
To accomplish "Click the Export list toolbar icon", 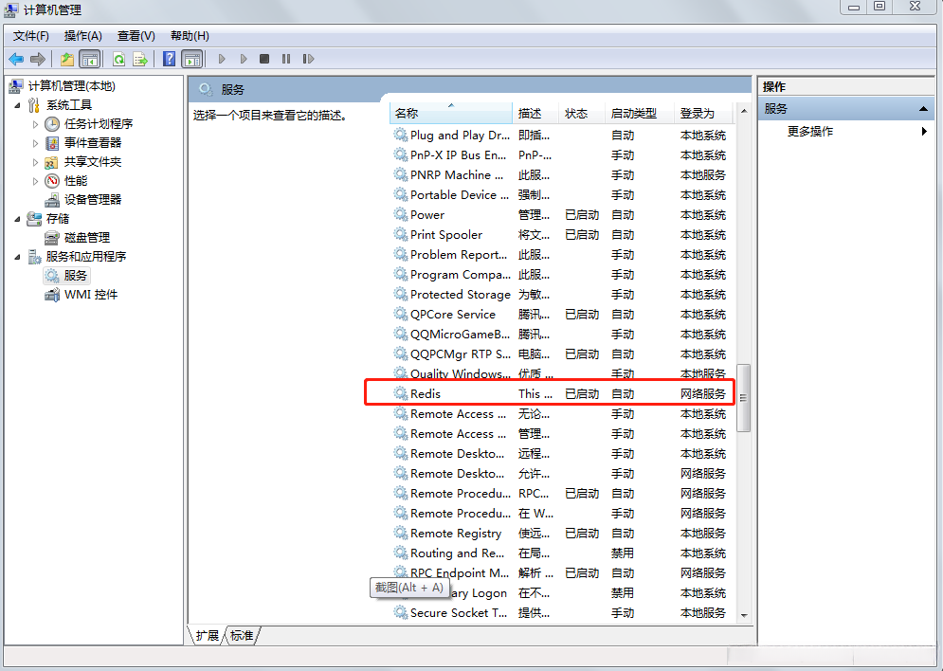I will (140, 59).
